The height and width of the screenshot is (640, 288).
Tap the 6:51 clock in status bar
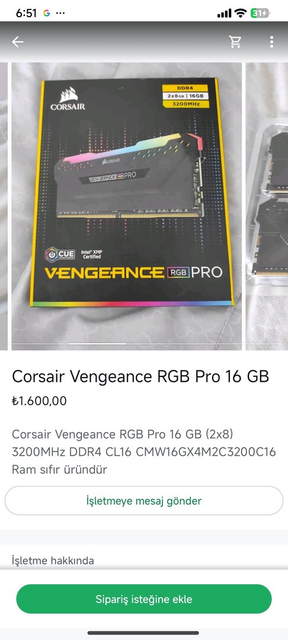[x=27, y=13]
